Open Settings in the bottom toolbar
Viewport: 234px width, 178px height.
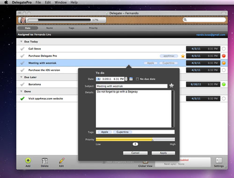pos(219,160)
